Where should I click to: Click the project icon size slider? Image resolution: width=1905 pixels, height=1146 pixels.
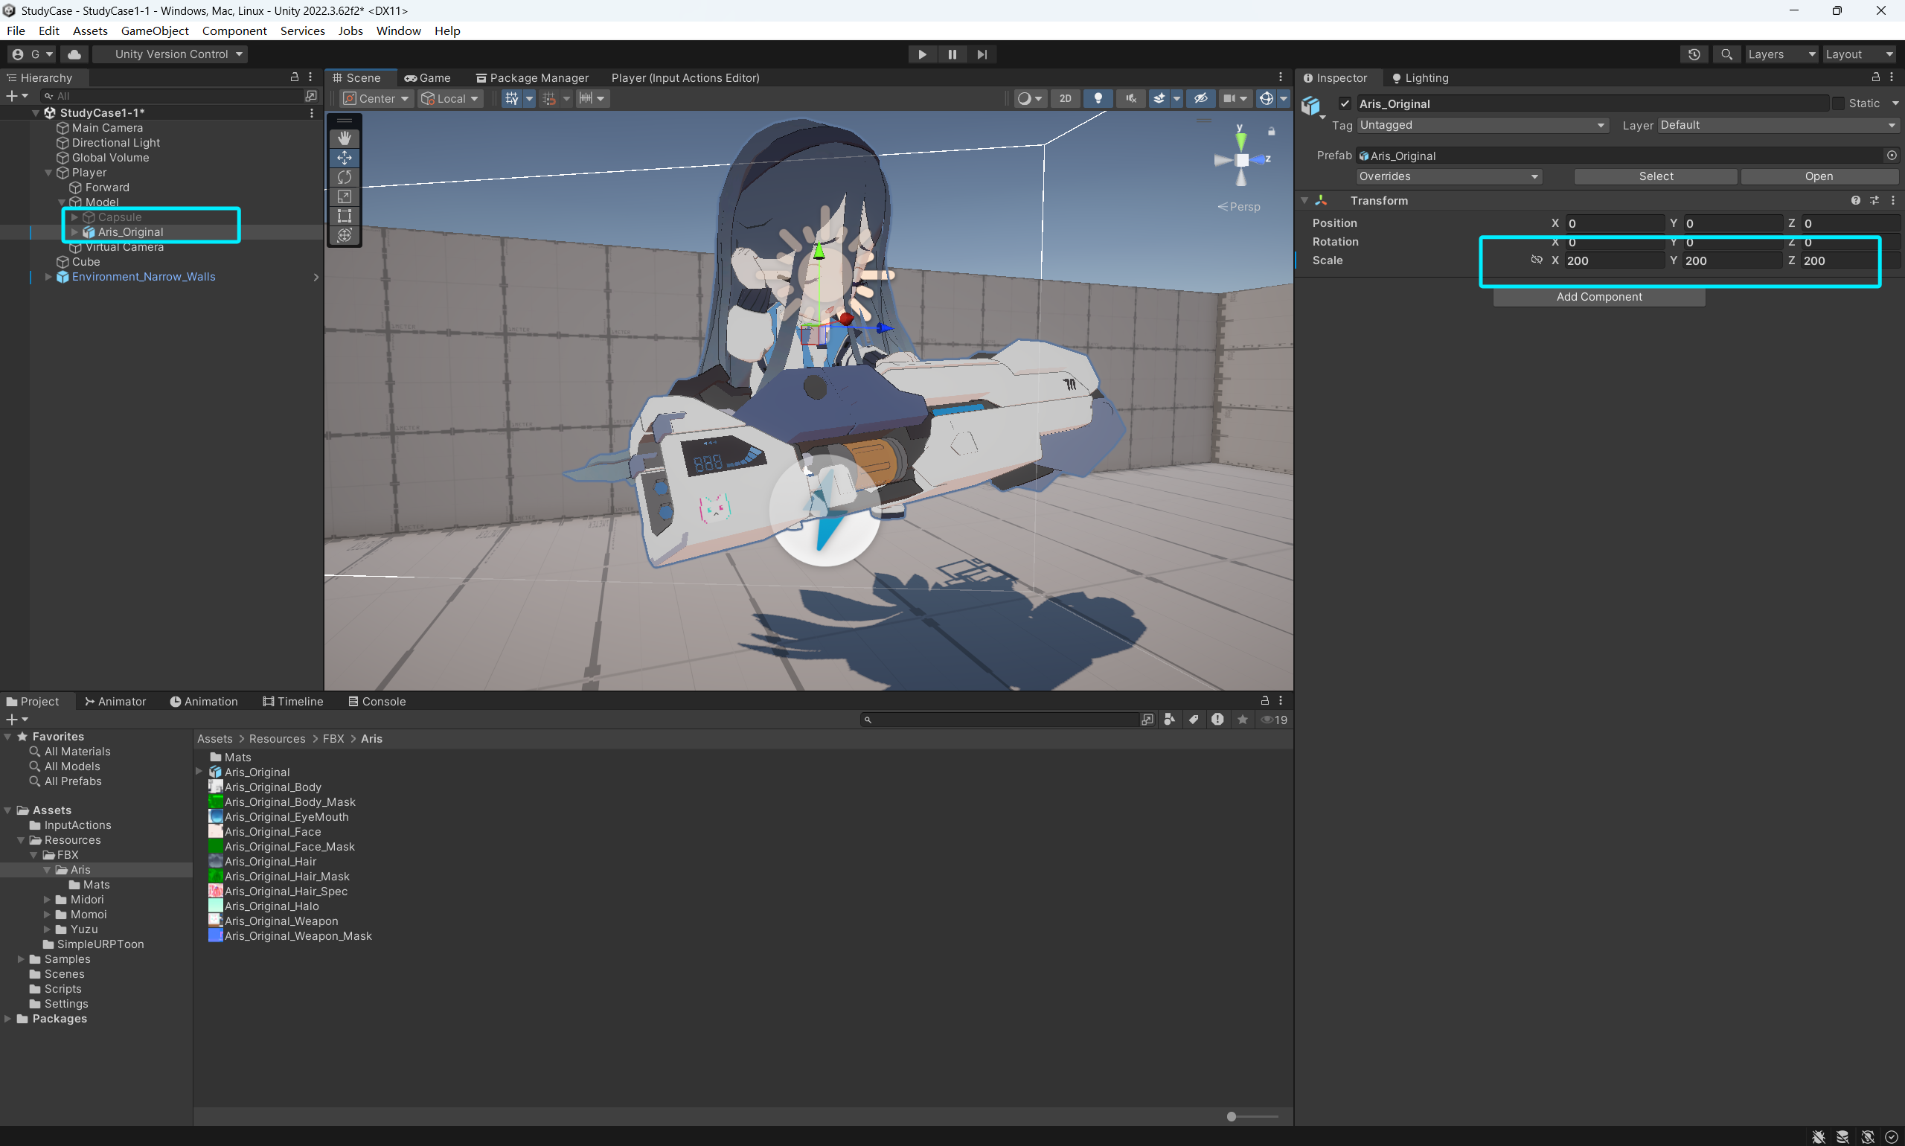coord(1232,1117)
